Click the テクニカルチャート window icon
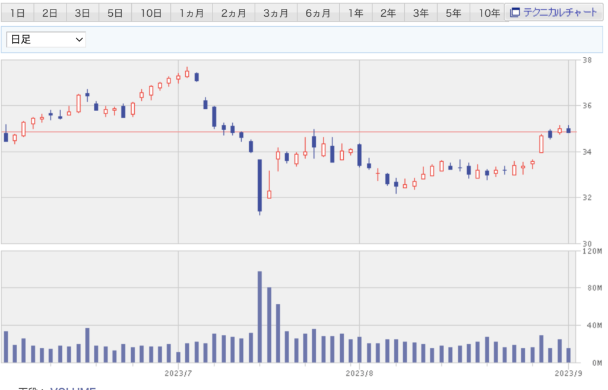Screen dimensions: 608x390 point(515,12)
